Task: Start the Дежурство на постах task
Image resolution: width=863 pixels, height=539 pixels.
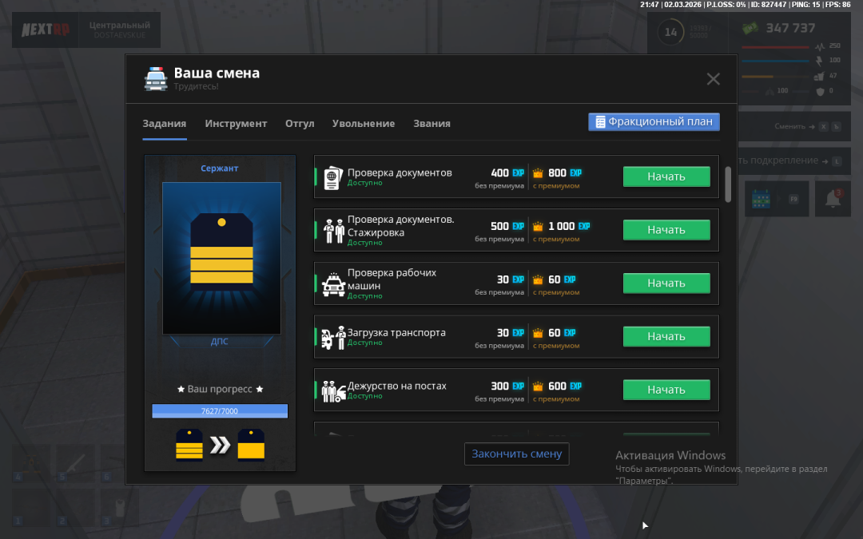Action: pos(666,390)
